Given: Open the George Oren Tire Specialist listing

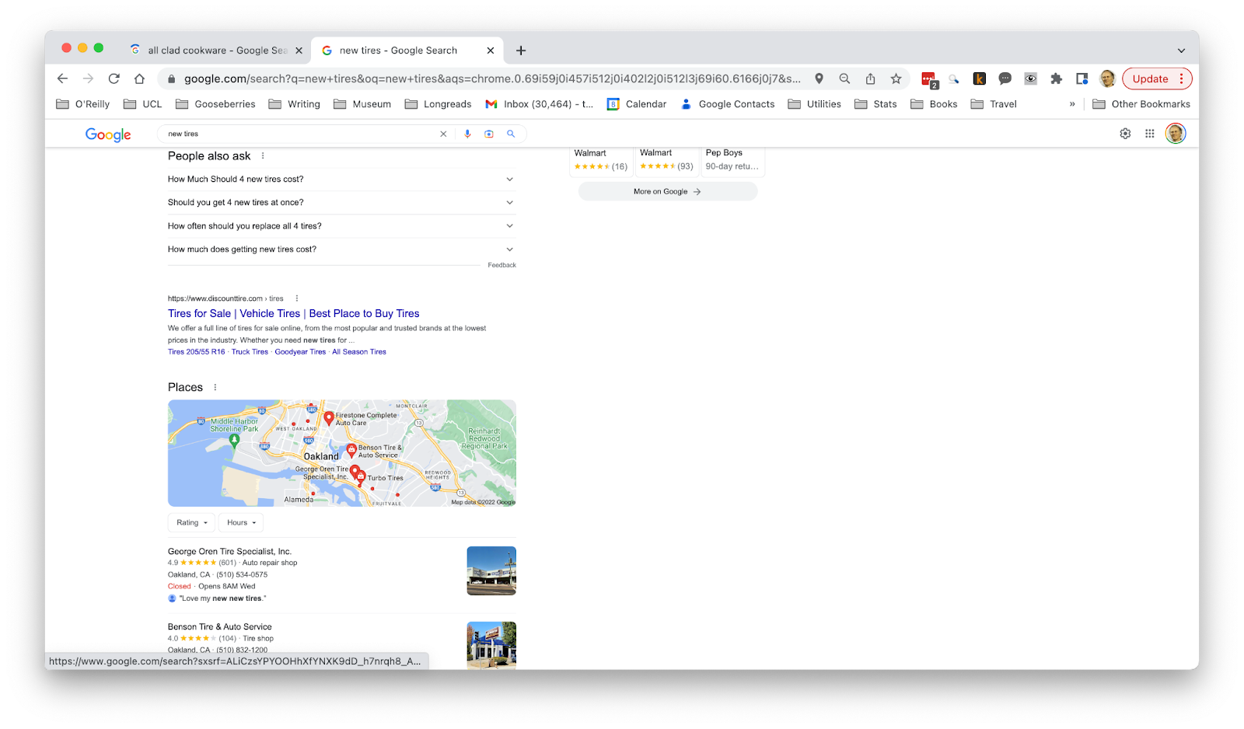Looking at the screenshot, I should click(x=229, y=551).
